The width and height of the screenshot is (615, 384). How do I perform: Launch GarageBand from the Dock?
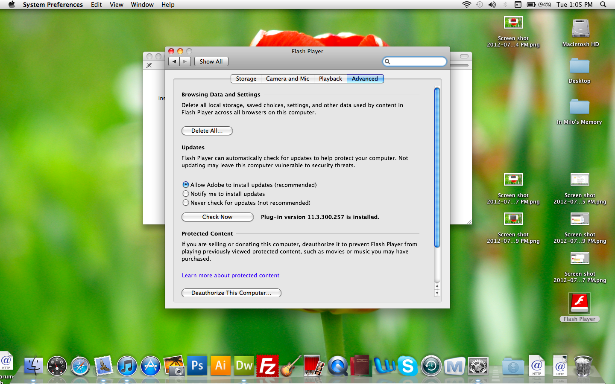tap(291, 366)
